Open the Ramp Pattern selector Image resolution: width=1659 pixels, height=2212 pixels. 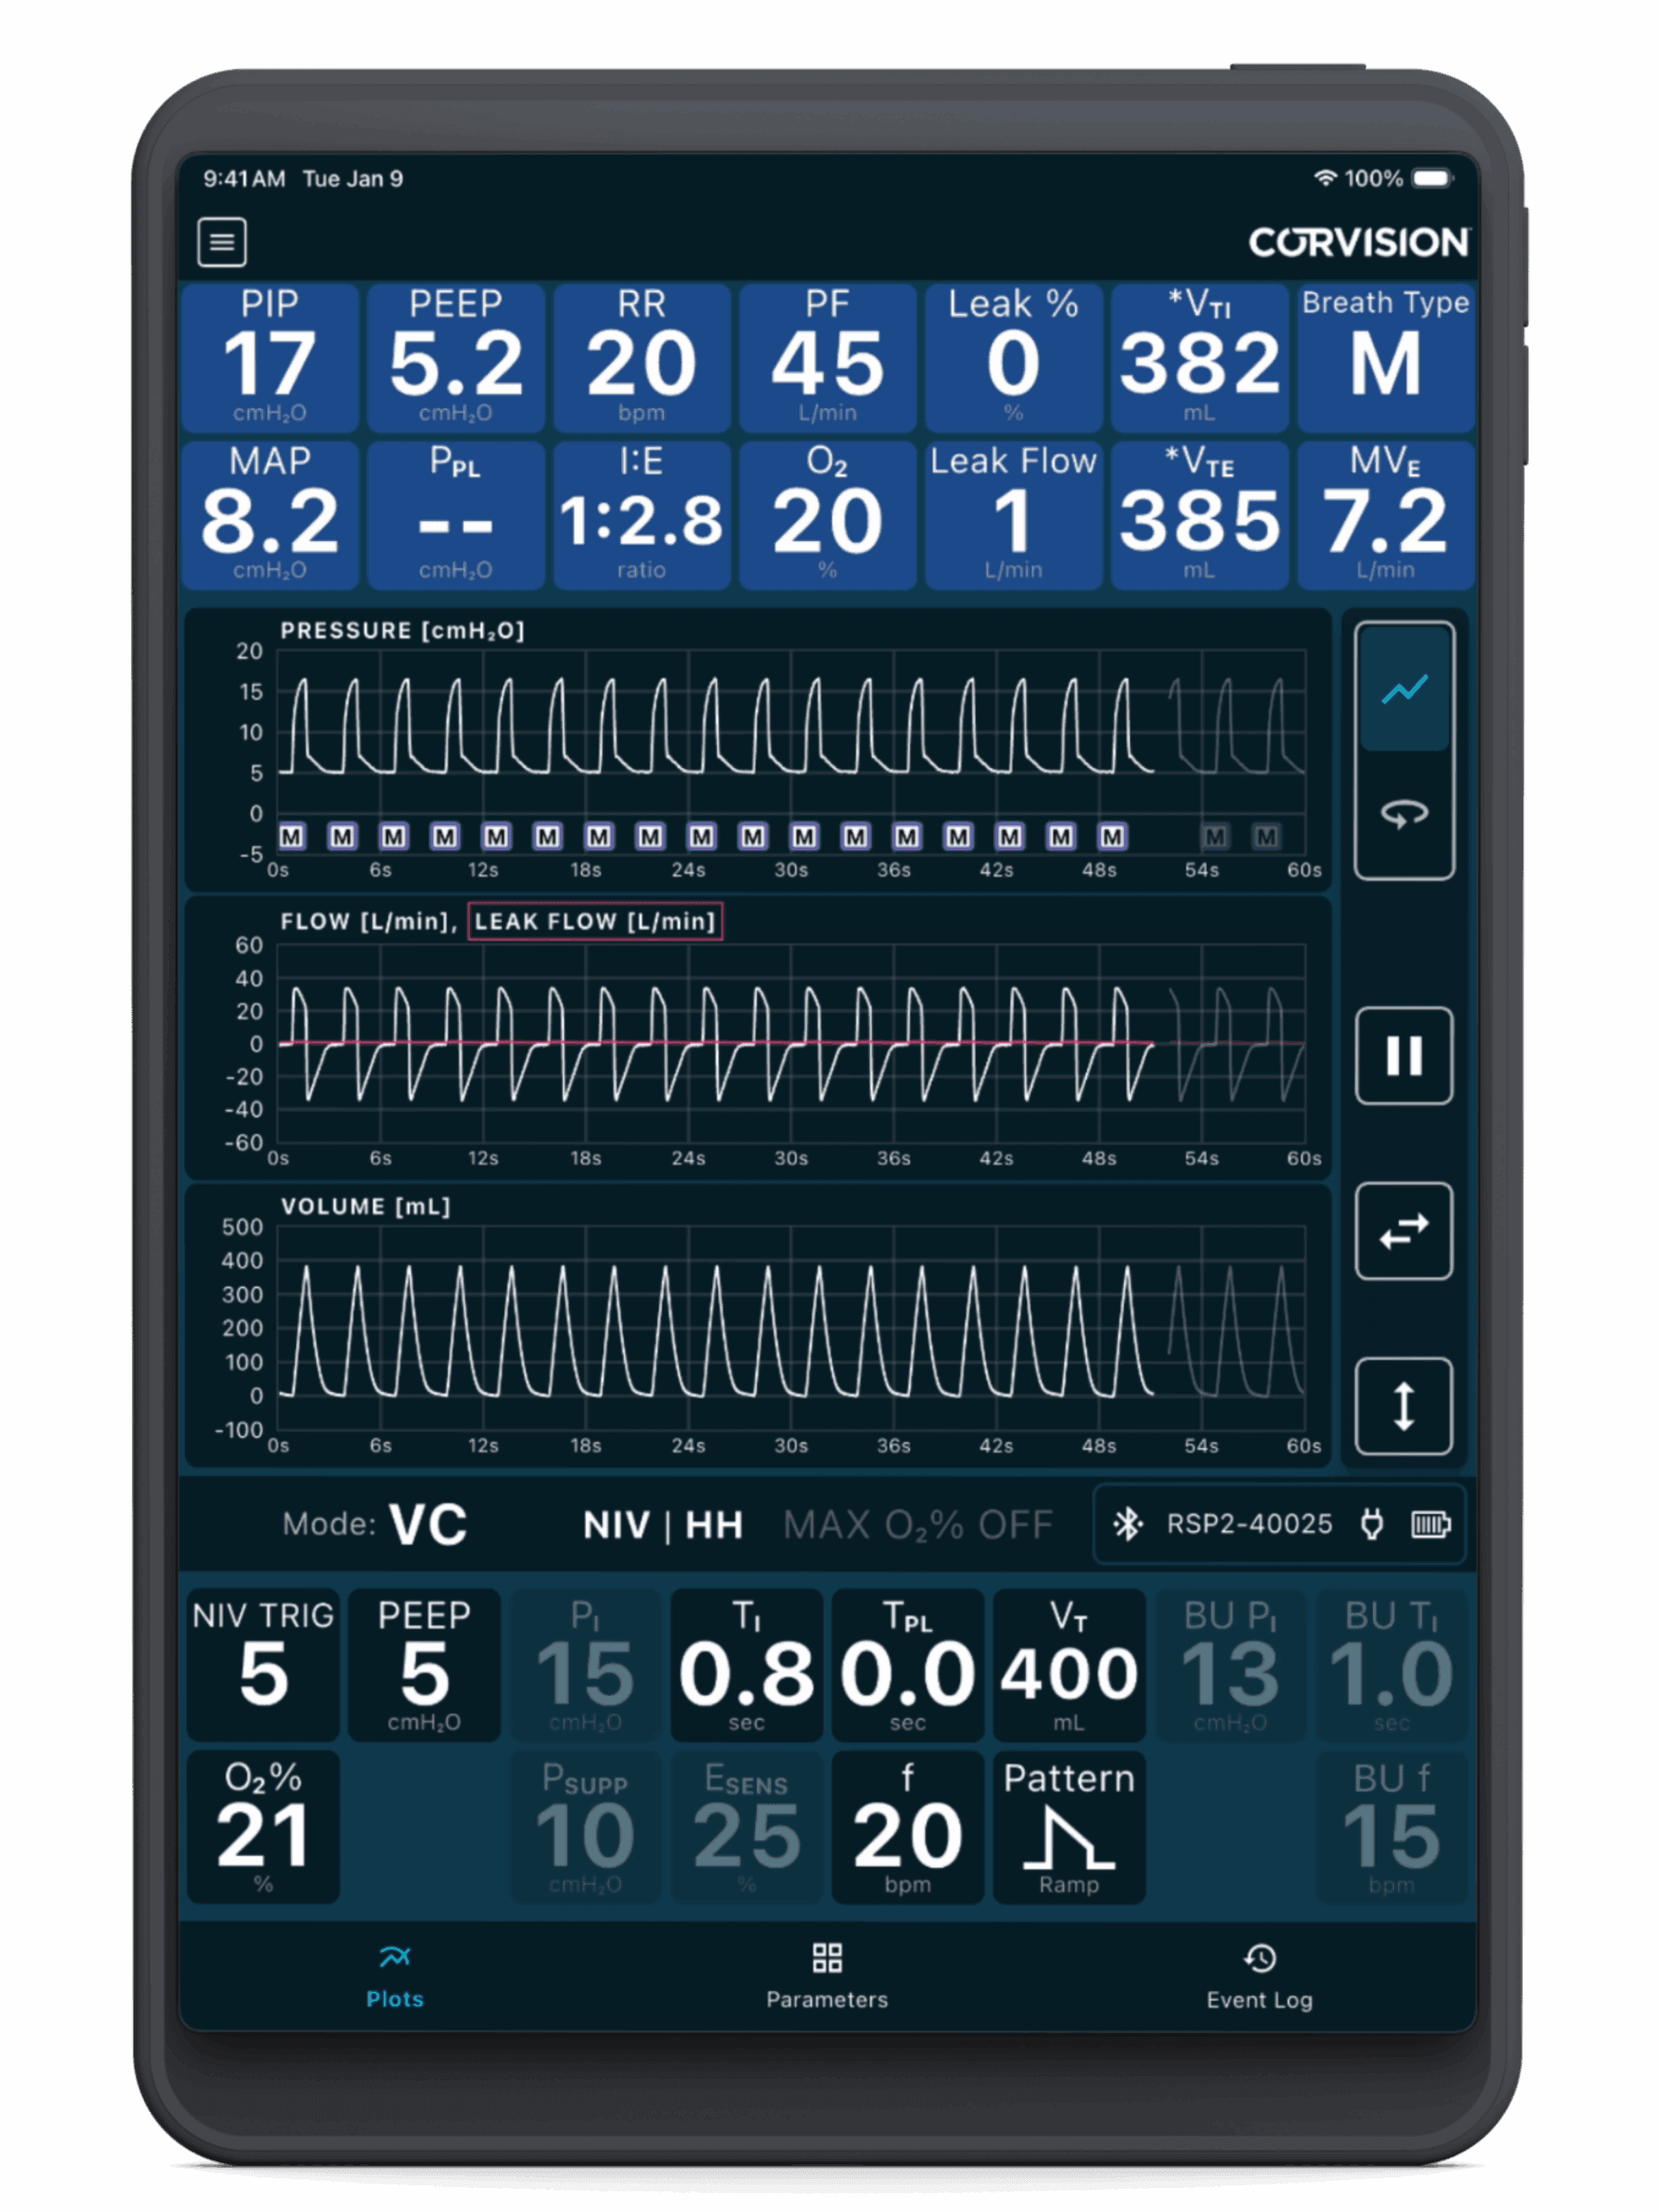(1069, 1827)
